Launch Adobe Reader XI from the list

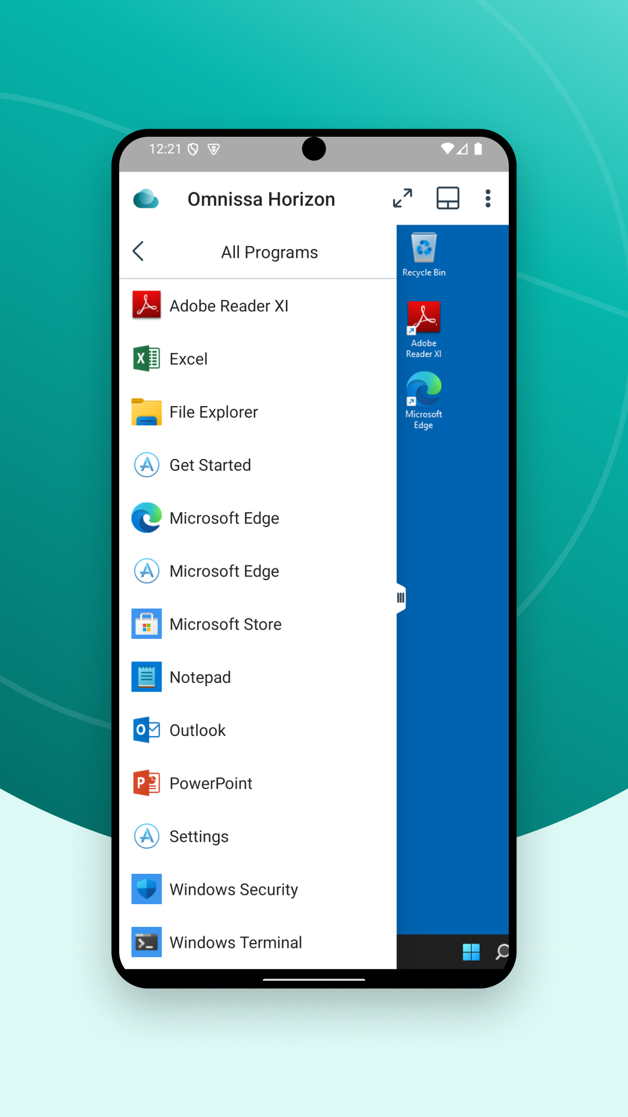point(229,306)
